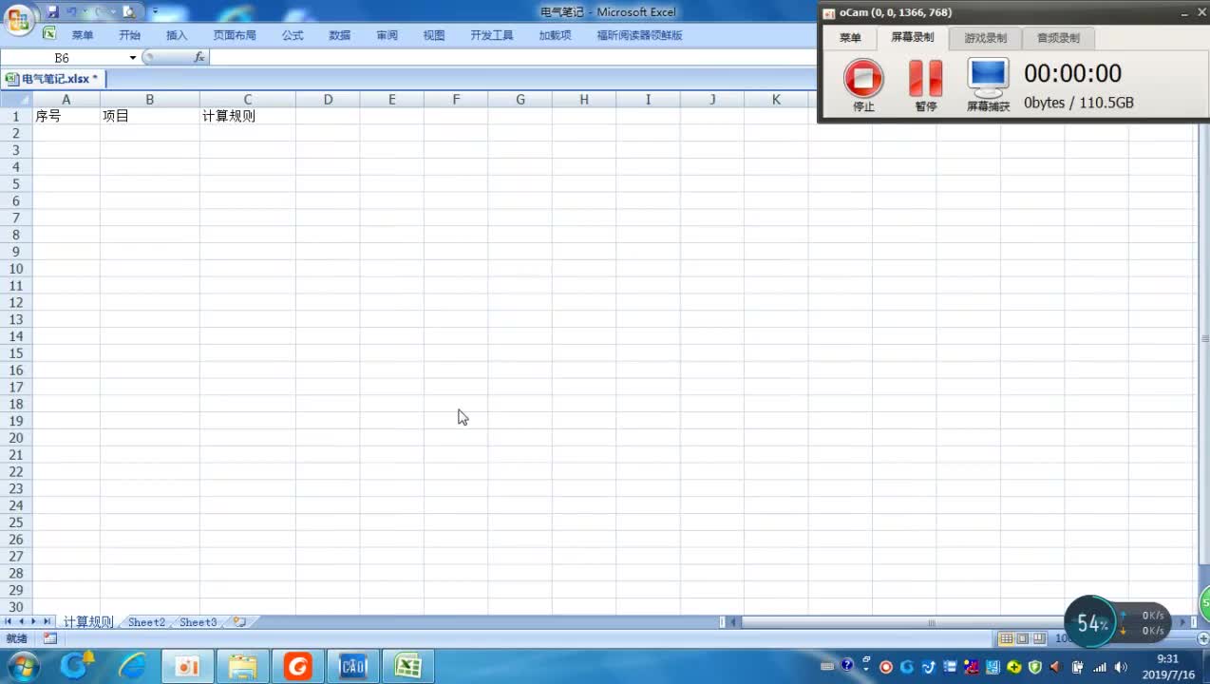Image resolution: width=1210 pixels, height=684 pixels.
Task: Open Internet Explorer from taskbar
Action: coord(132,667)
